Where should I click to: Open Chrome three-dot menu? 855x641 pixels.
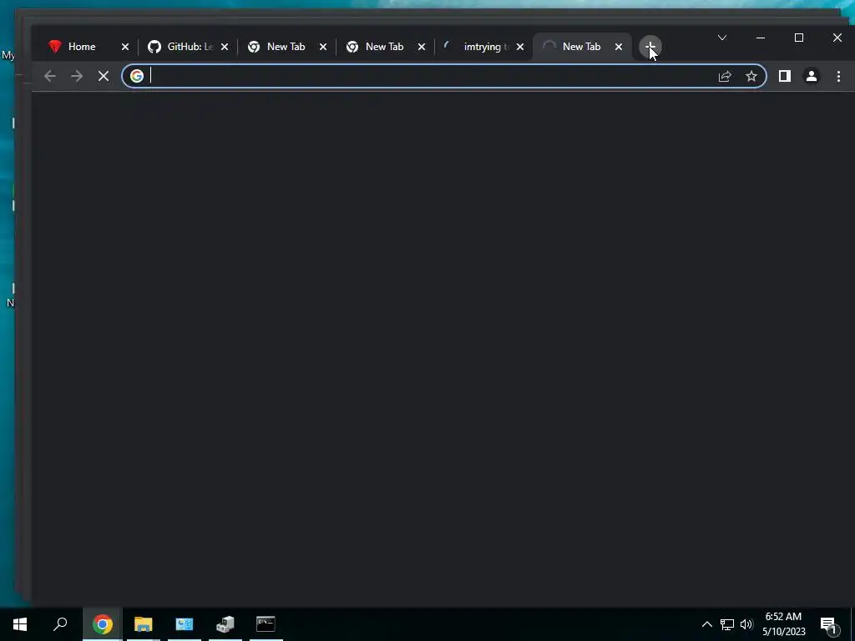[x=838, y=76]
